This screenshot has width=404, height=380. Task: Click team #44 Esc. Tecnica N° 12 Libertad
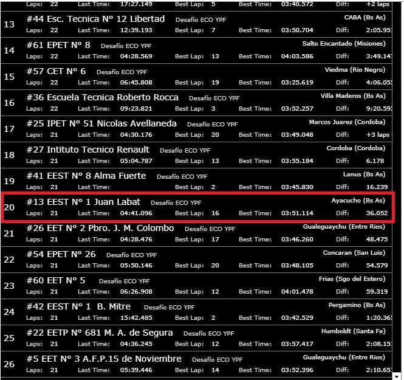95,19
